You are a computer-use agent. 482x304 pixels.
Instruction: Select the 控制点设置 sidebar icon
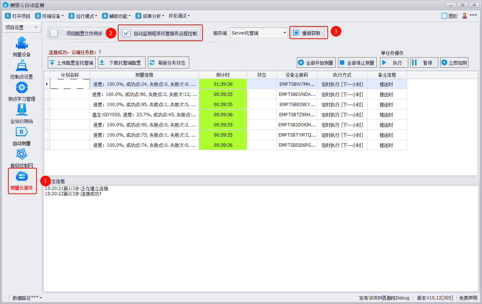[x=21, y=65]
